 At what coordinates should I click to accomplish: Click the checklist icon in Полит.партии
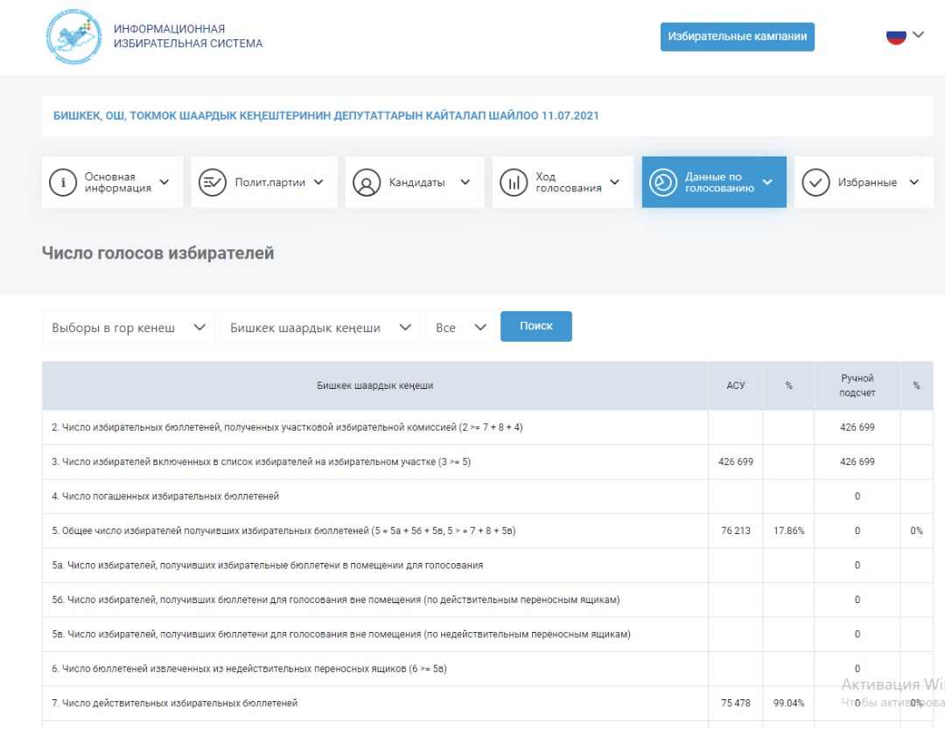pyautogui.click(x=213, y=183)
